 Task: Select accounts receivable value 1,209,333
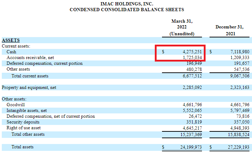240,58
